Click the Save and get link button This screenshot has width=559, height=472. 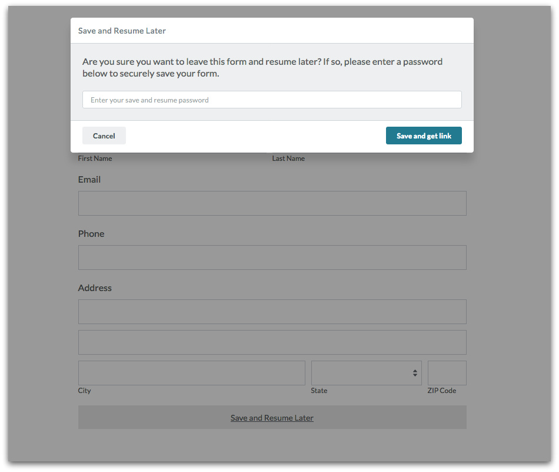click(424, 136)
